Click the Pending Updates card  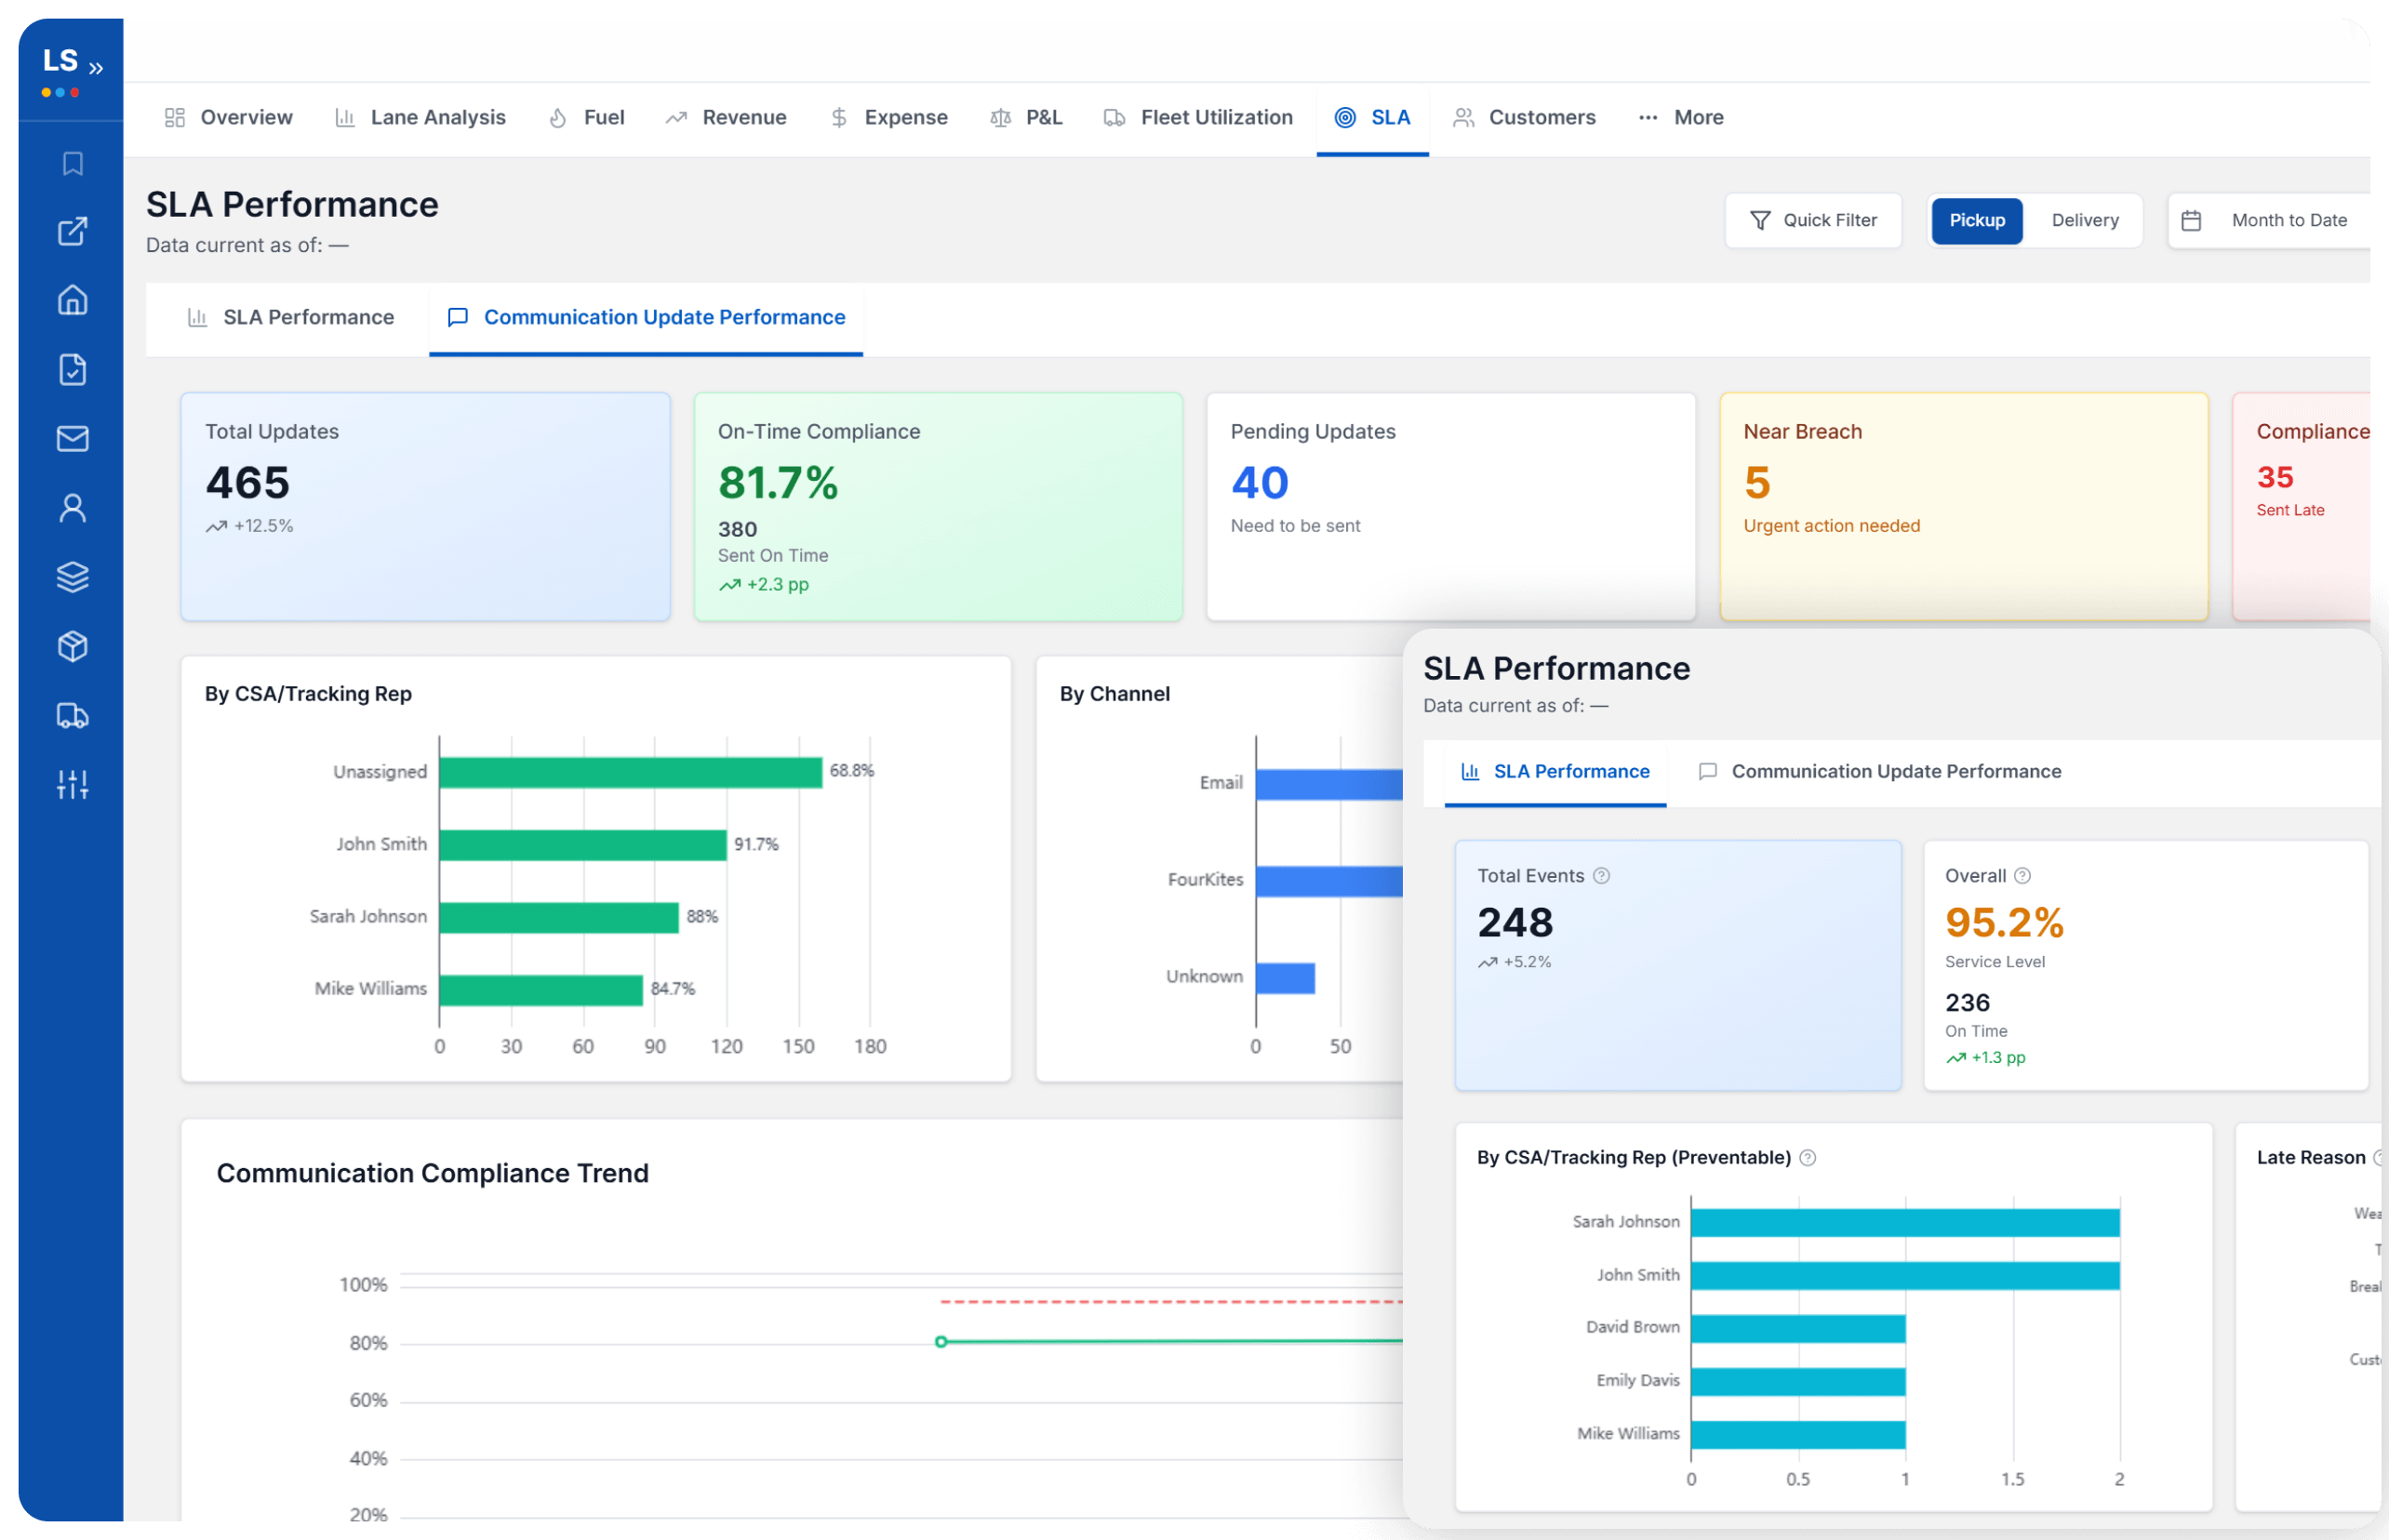point(1450,506)
